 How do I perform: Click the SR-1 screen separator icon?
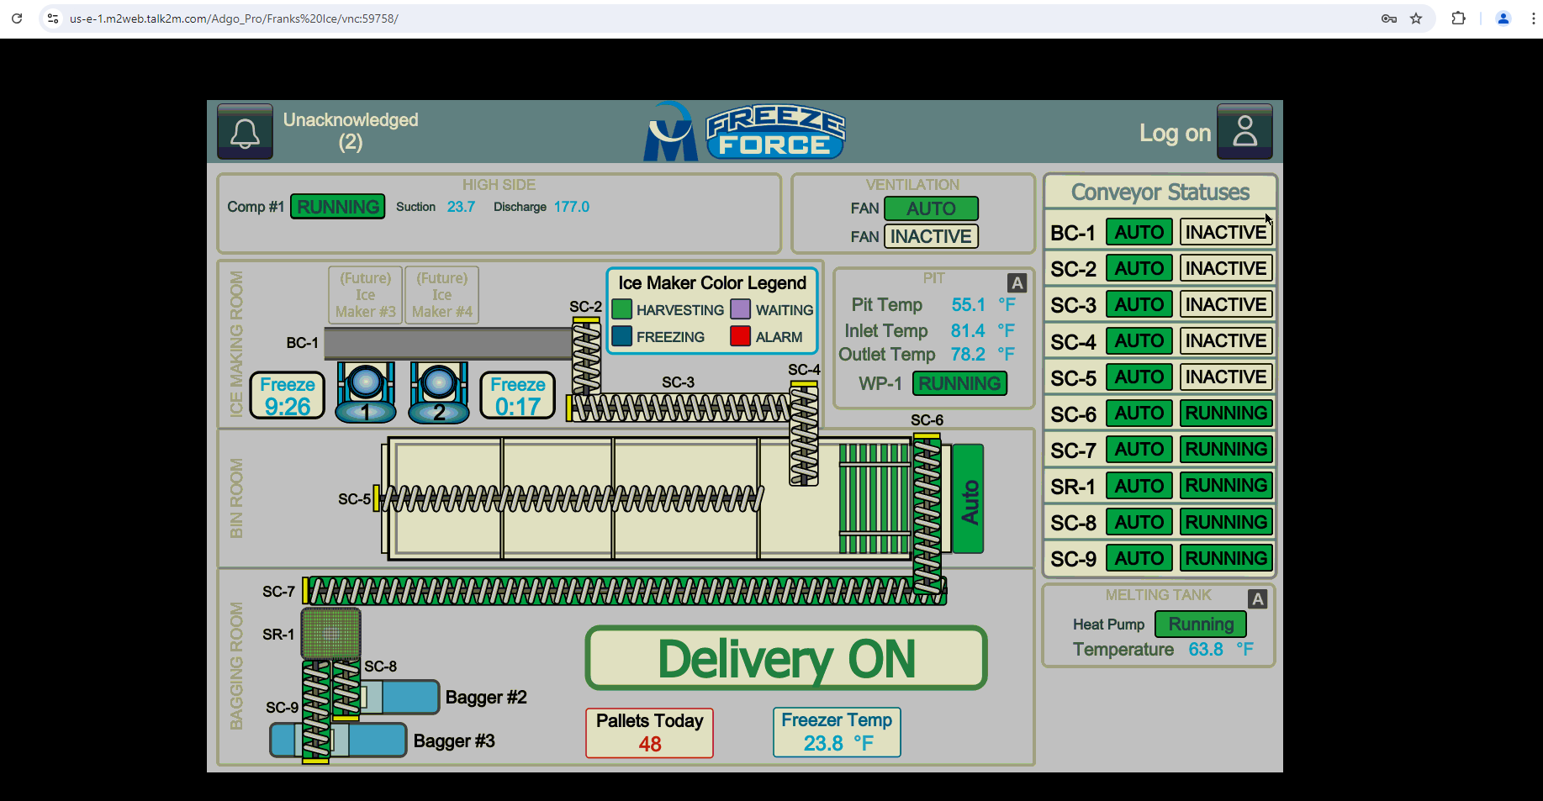[331, 634]
